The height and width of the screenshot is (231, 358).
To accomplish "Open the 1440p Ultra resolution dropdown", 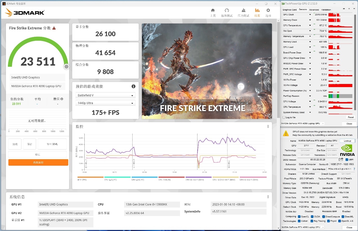I will 105,103.
